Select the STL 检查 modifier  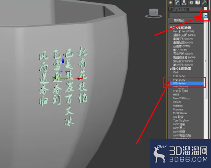pyautogui.click(x=178, y=117)
